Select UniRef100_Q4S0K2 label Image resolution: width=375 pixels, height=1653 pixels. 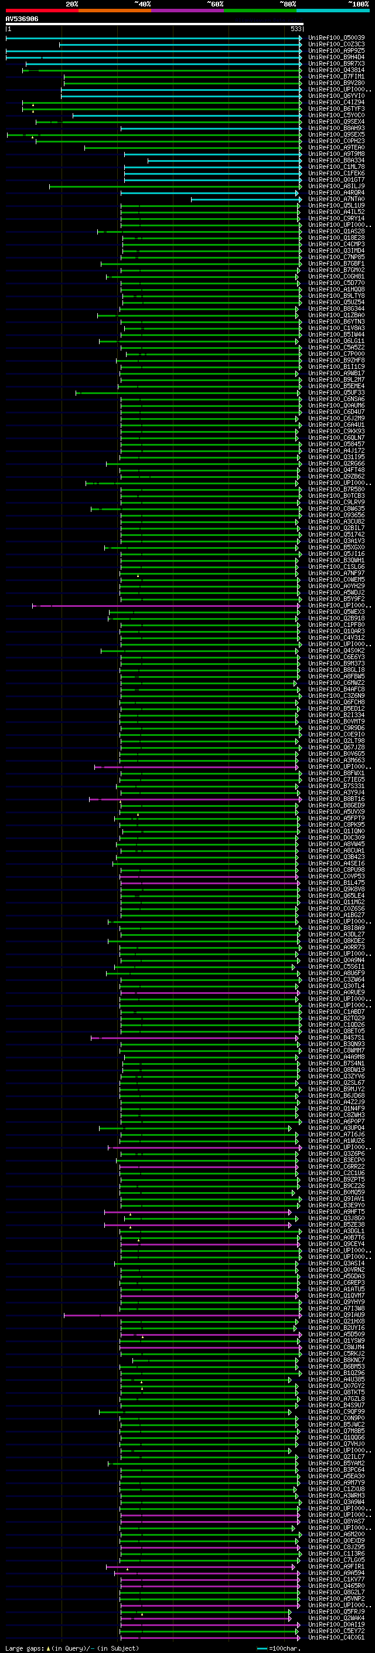[336, 651]
